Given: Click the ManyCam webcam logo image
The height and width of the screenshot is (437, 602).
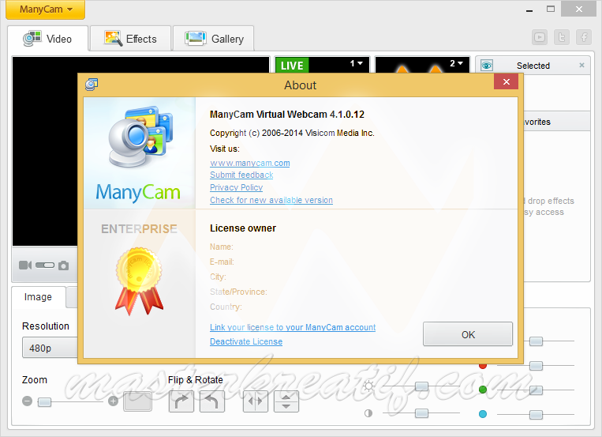Looking at the screenshot, I should 140,137.
